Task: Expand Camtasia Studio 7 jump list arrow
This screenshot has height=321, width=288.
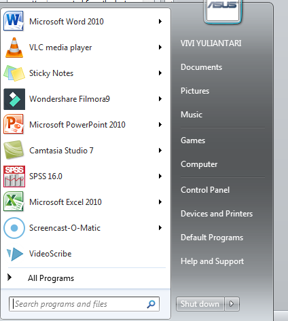Action: click(160, 151)
